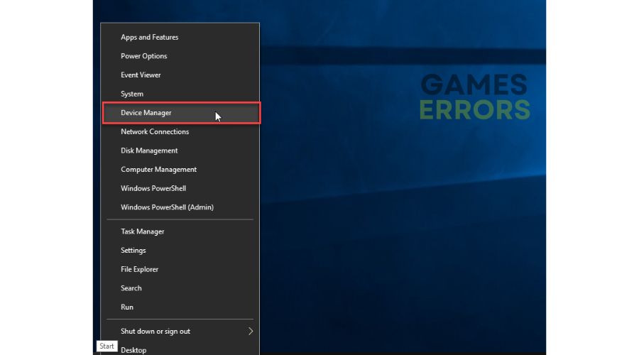Viewport: 639px width, 355px height.
Task: Click the System menu entry
Action: coord(132,94)
